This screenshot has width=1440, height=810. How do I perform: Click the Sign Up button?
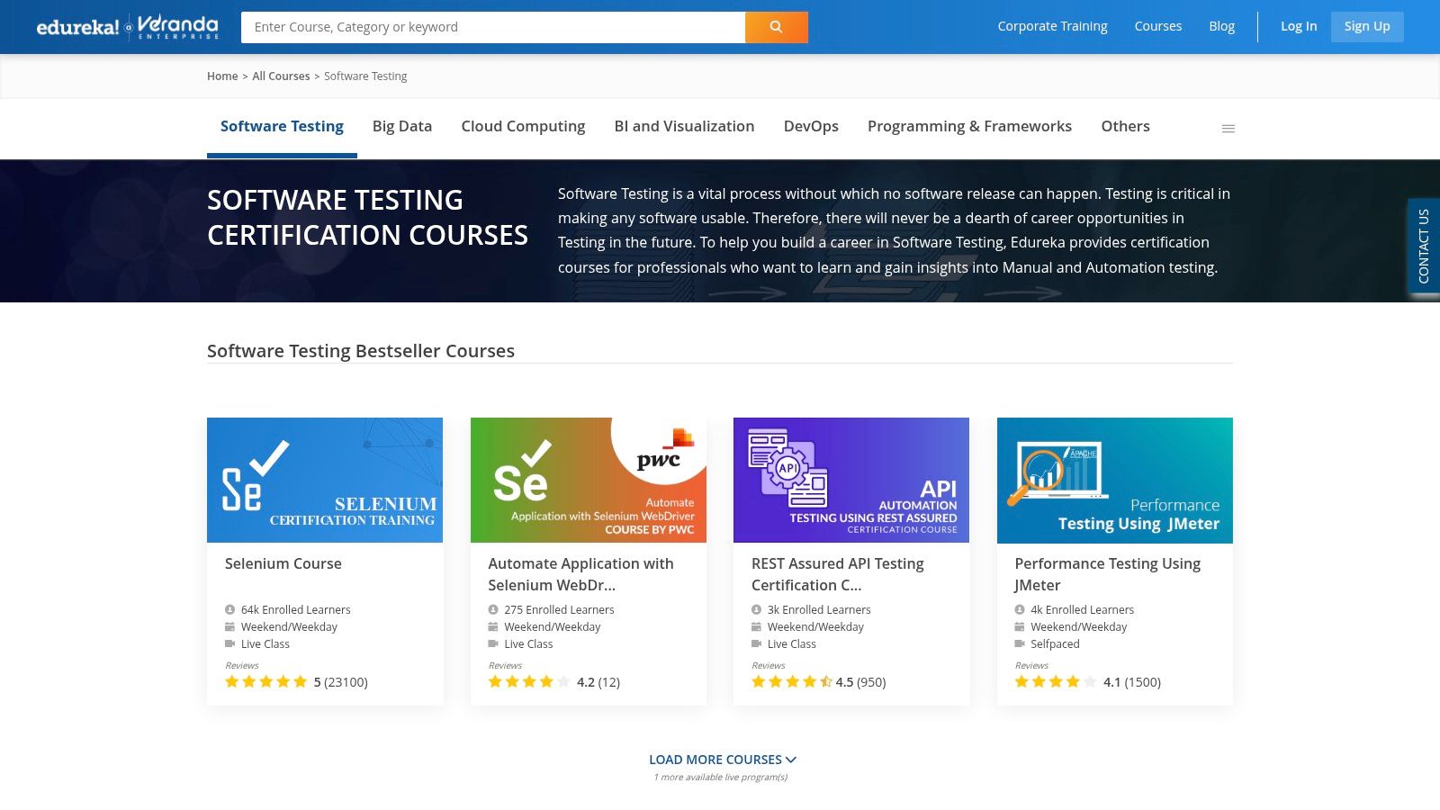pos(1367,26)
